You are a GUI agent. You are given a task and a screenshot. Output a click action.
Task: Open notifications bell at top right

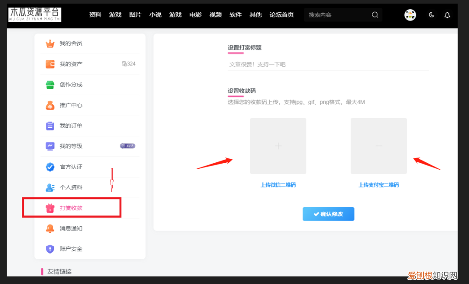click(447, 15)
